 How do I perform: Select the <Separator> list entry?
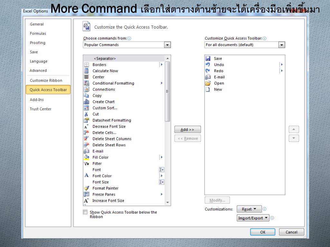(124, 59)
